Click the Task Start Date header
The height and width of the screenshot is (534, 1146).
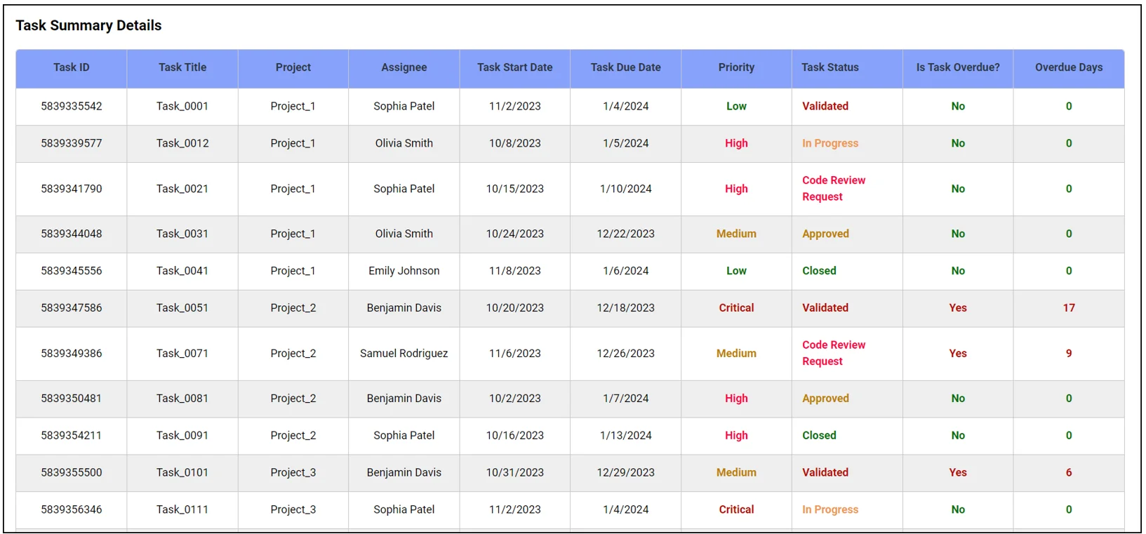[x=514, y=67]
